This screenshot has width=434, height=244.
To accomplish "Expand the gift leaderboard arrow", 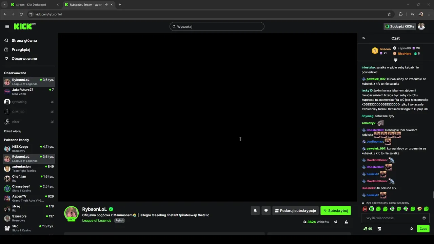I will pos(395,60).
